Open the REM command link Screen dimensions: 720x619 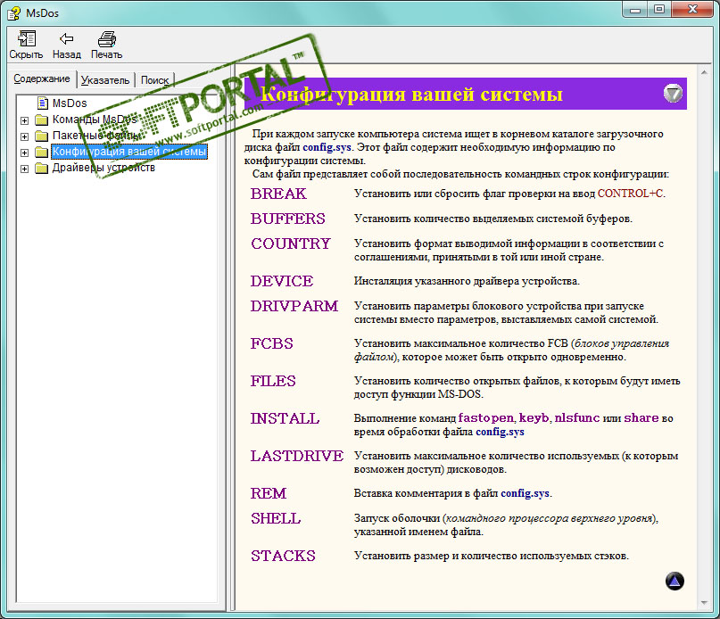pos(269,493)
